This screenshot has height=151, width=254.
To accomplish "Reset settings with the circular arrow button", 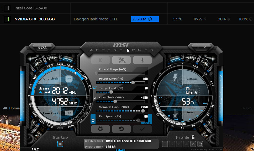I will click(121, 129).
